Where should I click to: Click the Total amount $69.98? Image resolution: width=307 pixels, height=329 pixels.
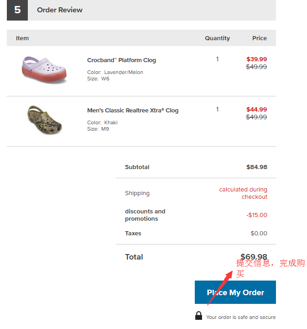[254, 257]
